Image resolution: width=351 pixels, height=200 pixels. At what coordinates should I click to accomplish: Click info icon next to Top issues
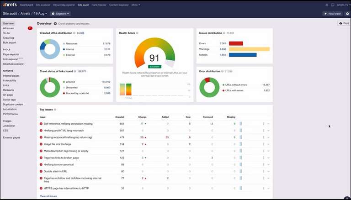click(x=55, y=110)
